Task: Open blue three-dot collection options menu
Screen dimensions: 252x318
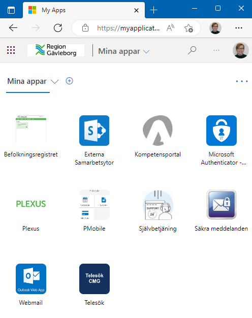Action: click(x=242, y=81)
